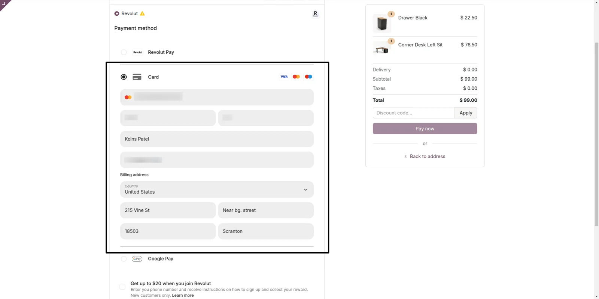Click the Maestro logo icon
This screenshot has height=299, width=599.
pos(308,77)
